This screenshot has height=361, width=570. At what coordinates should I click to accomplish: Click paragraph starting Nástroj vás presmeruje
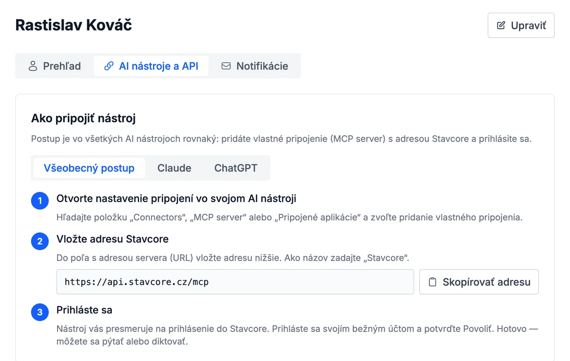[298, 335]
